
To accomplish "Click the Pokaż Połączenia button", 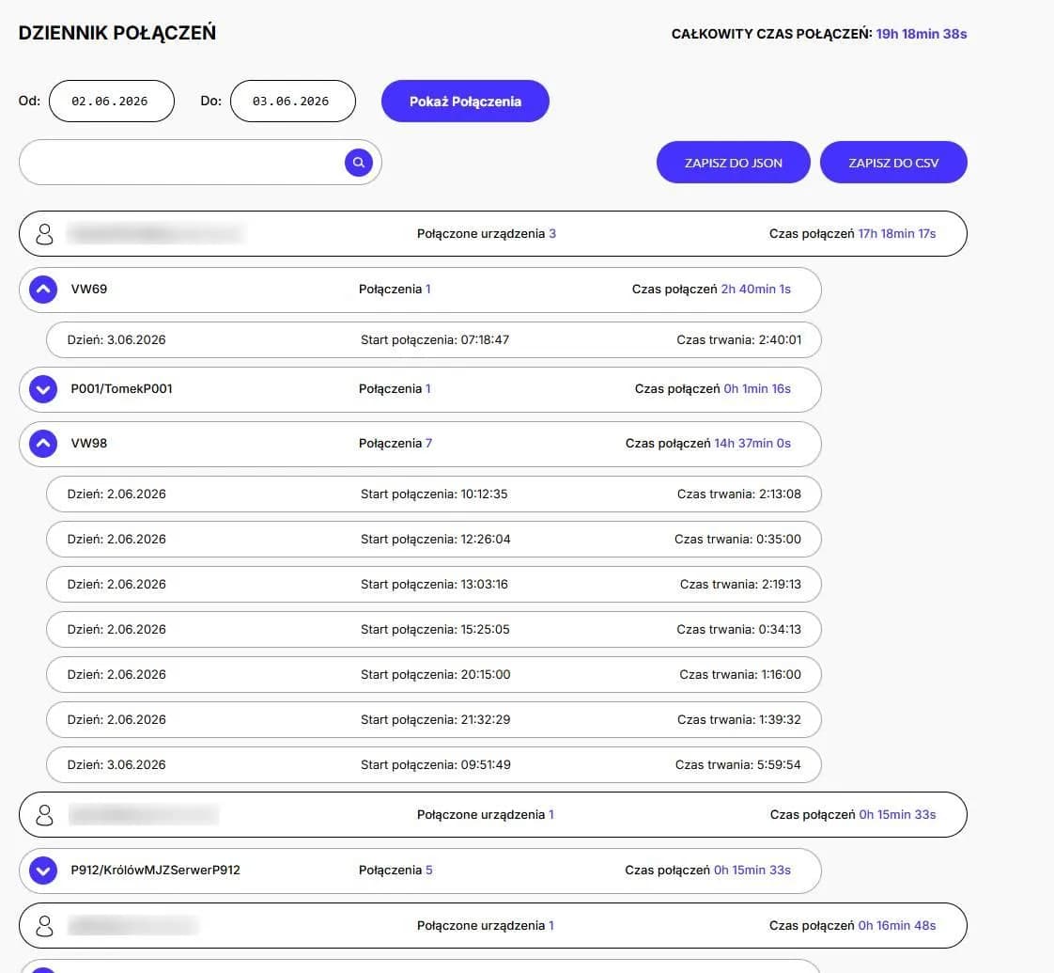I will coord(465,101).
